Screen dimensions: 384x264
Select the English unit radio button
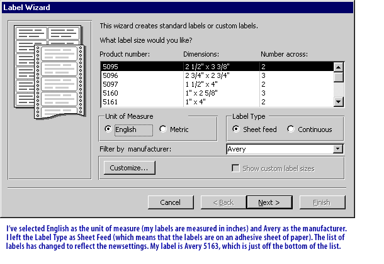(x=108, y=129)
